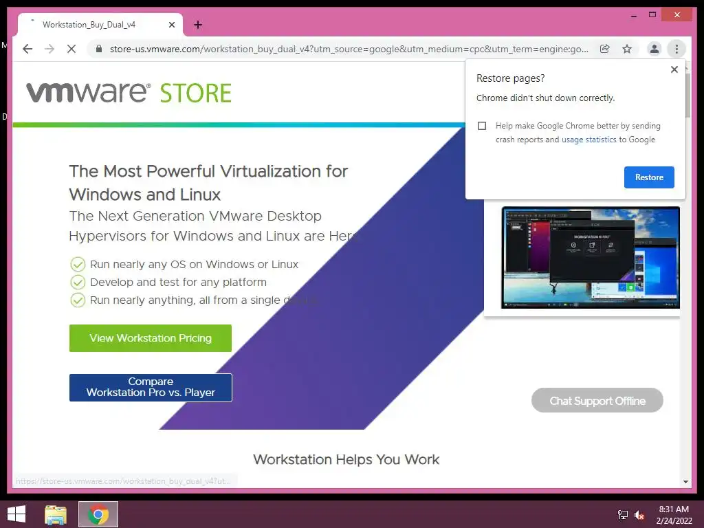Open the Windows Start menu
704x528 pixels.
point(16,514)
